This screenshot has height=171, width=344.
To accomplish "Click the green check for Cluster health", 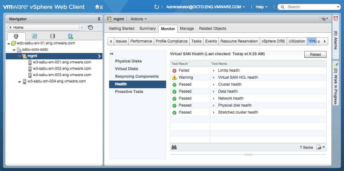I will pyautogui.click(x=174, y=84).
